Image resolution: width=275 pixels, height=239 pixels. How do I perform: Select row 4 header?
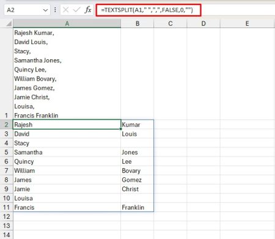(6, 143)
